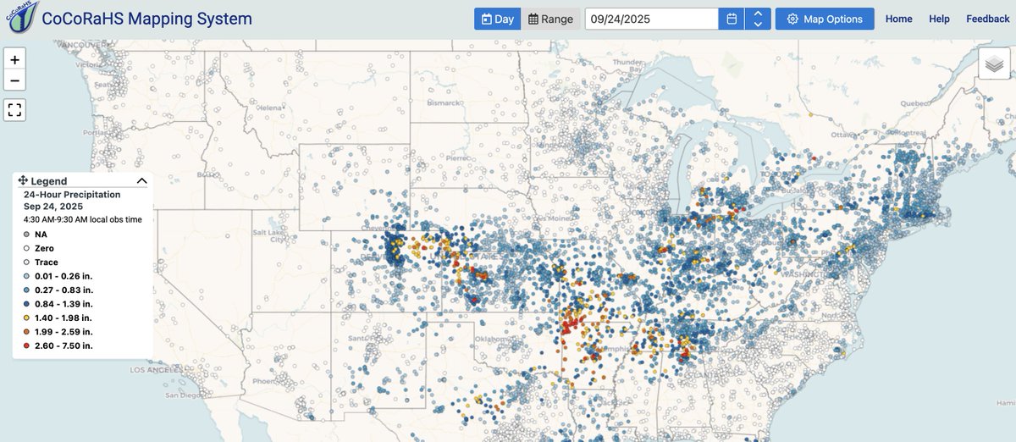Click the date field showing 09/24/2025
The image size is (1016, 442).
click(x=651, y=19)
